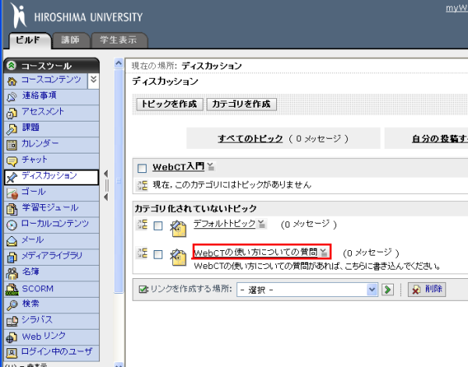Open the リンクを作成する場所 選択 dropdown
Screen dimensions: 468x367
(307, 290)
